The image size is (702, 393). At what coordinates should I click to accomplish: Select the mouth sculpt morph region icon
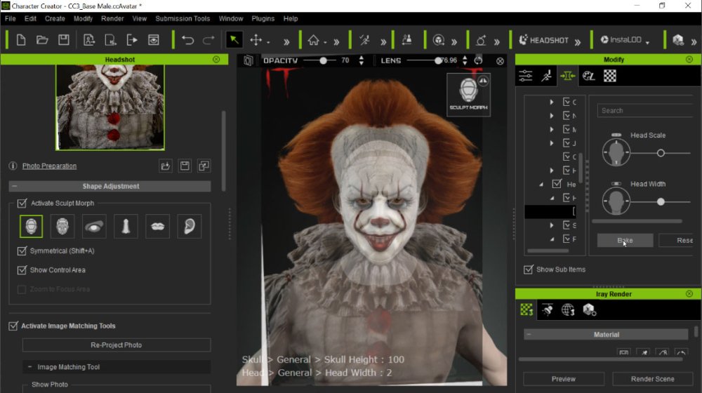[x=157, y=227]
